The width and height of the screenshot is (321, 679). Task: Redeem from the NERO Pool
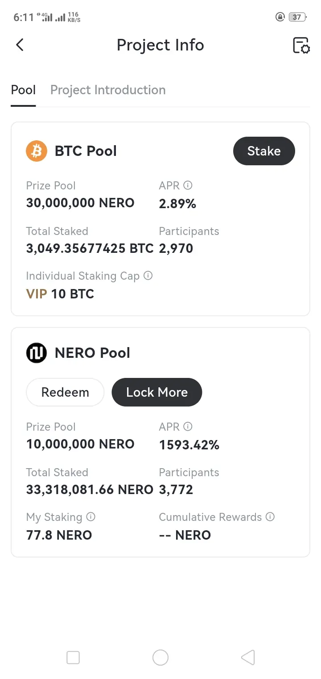[x=65, y=392]
